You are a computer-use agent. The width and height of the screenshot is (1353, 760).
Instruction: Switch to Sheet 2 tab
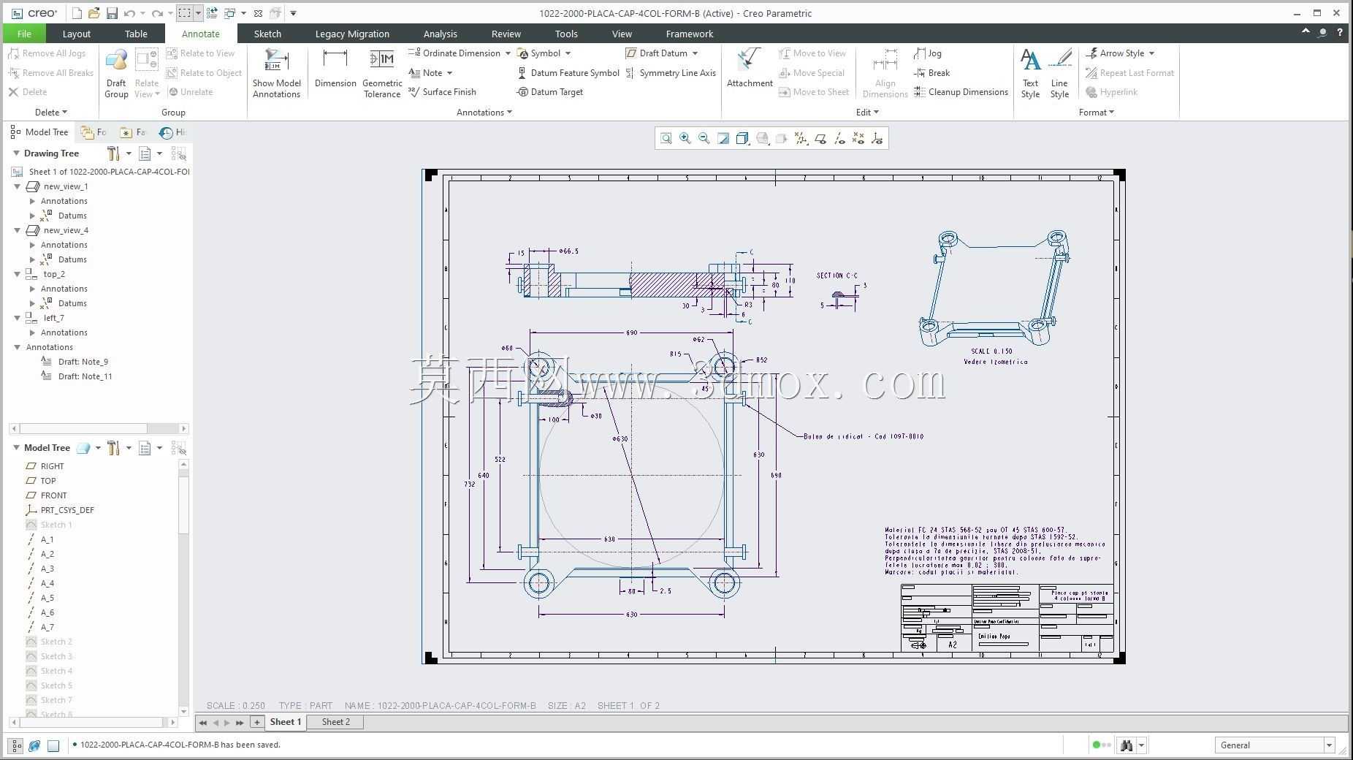click(336, 722)
